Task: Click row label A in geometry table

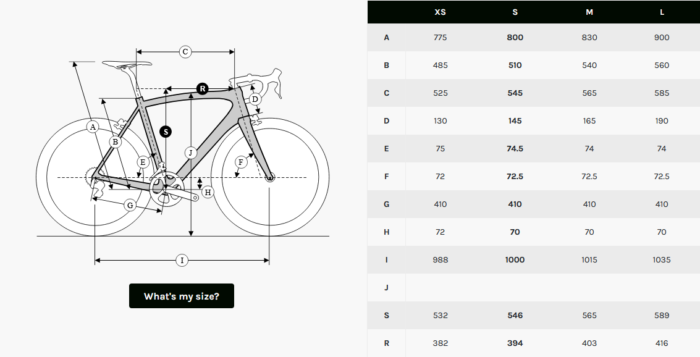Action: pos(387,38)
